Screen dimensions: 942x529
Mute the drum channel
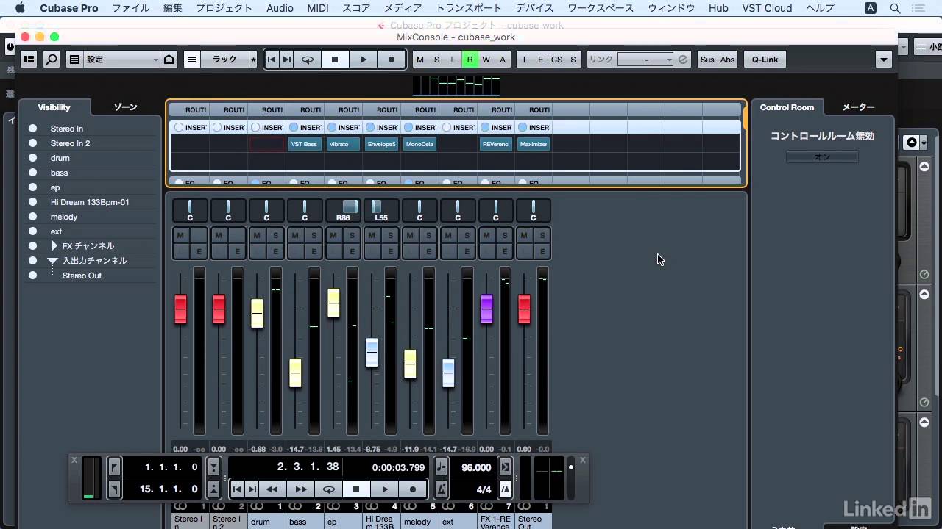256,235
